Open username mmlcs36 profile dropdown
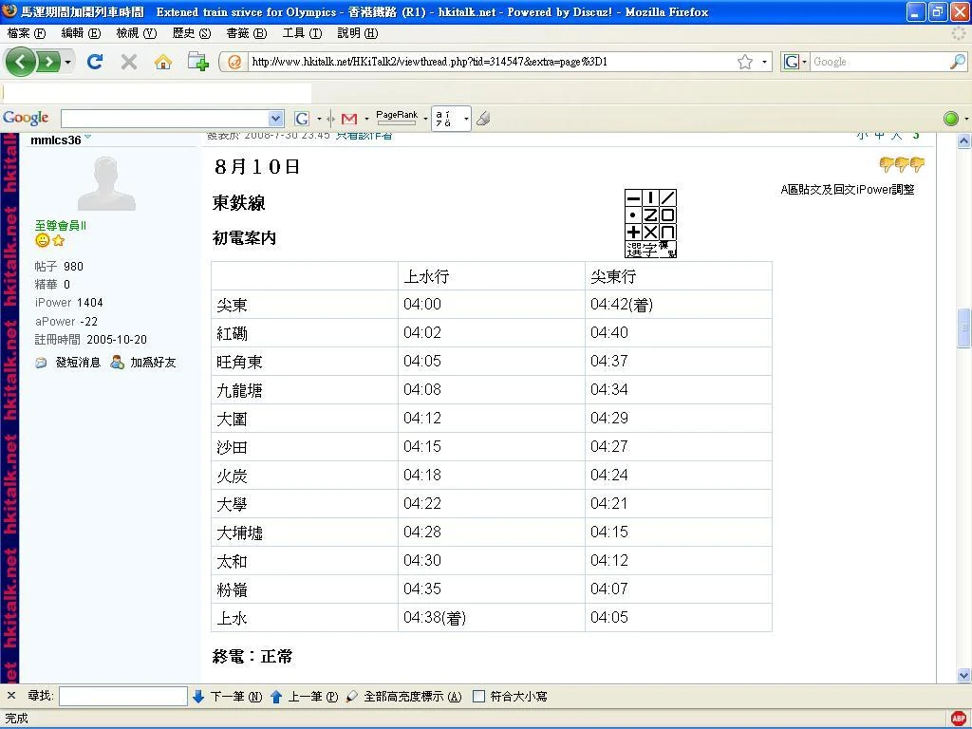Image resolution: width=972 pixels, height=729 pixels. click(x=88, y=137)
